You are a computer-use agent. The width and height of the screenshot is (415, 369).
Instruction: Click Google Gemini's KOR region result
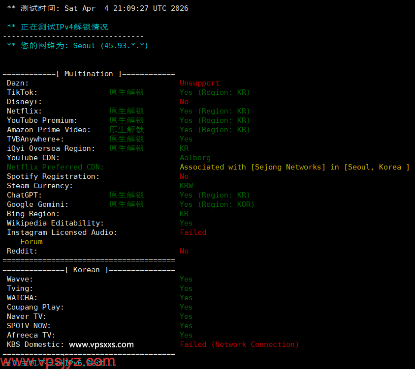(217, 204)
